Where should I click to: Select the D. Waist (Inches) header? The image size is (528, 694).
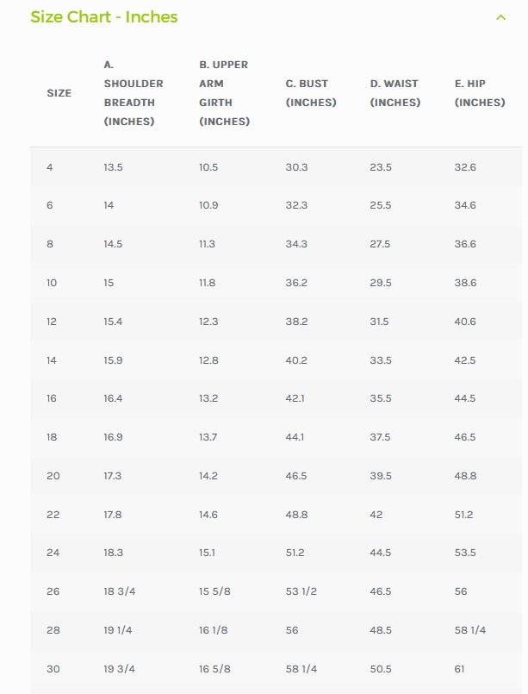(394, 93)
